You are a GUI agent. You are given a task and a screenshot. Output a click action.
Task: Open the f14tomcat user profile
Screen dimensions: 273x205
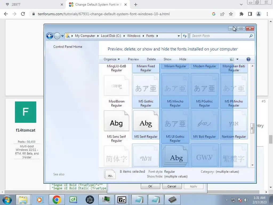[26, 130]
